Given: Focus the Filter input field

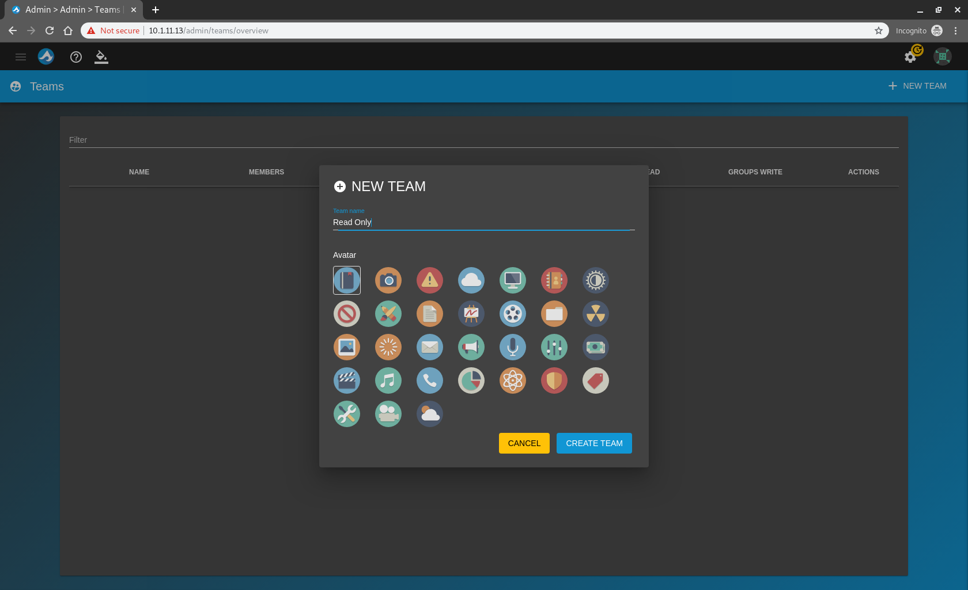Looking at the screenshot, I should coord(484,140).
